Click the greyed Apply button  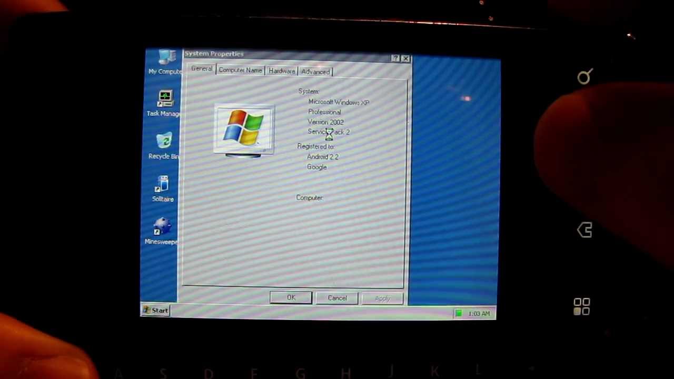[383, 299]
